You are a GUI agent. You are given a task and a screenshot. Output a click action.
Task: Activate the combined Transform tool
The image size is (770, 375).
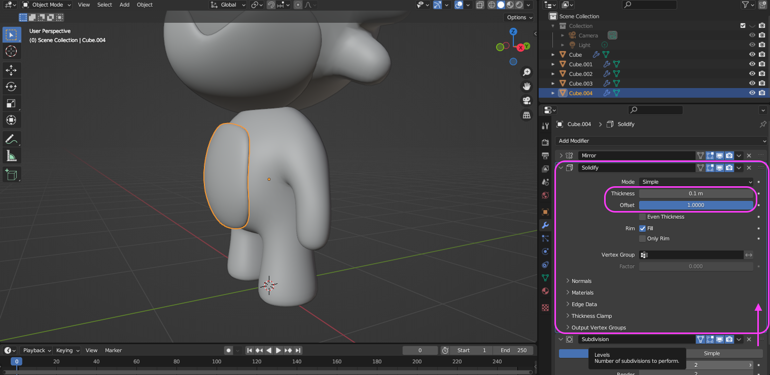click(11, 120)
